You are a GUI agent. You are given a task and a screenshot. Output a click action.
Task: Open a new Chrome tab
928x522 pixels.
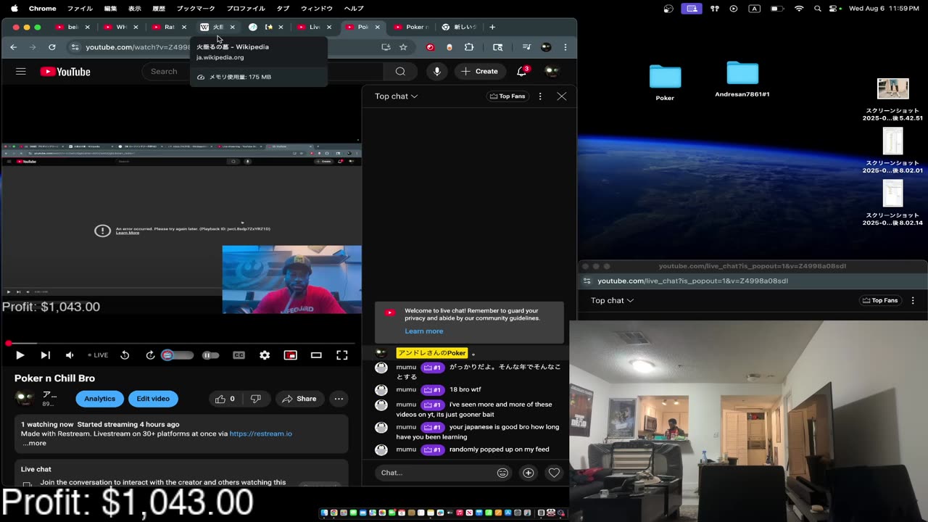click(x=492, y=27)
